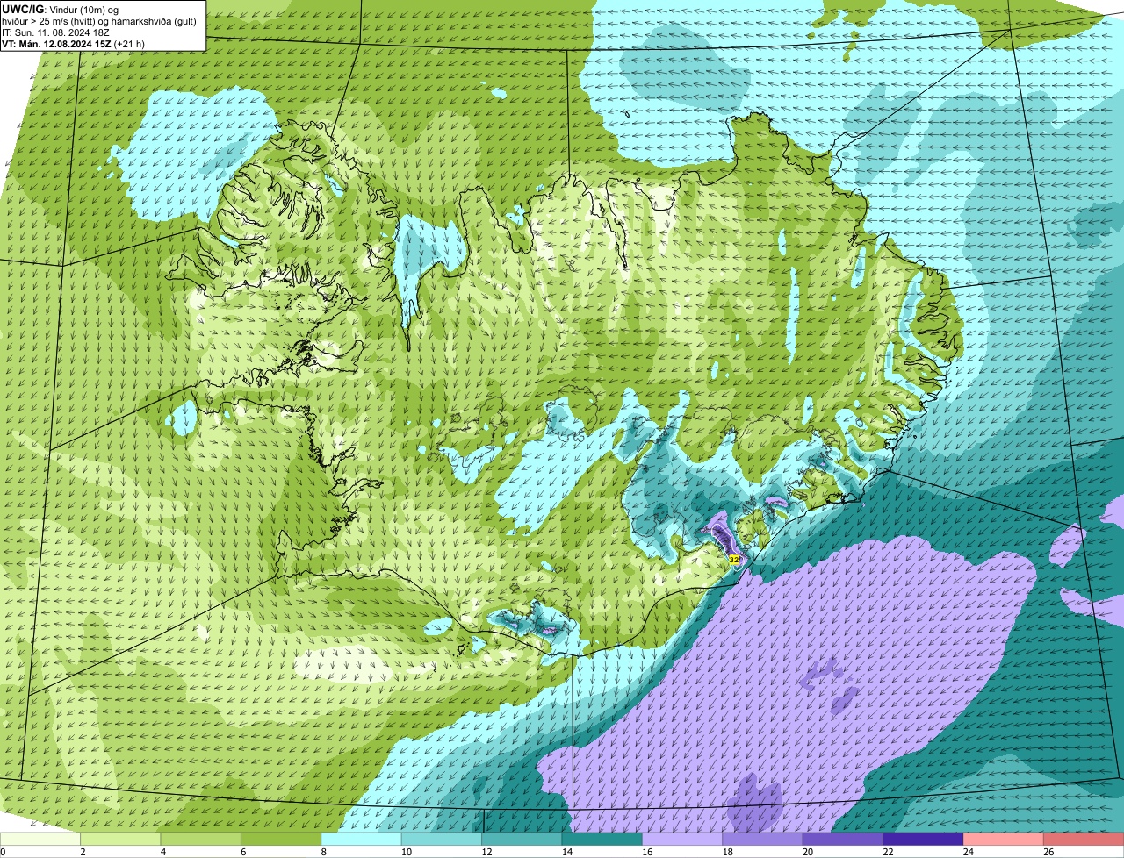
Task: Select the 12–14 m/s teal legend swatch
Action: (x=522, y=839)
